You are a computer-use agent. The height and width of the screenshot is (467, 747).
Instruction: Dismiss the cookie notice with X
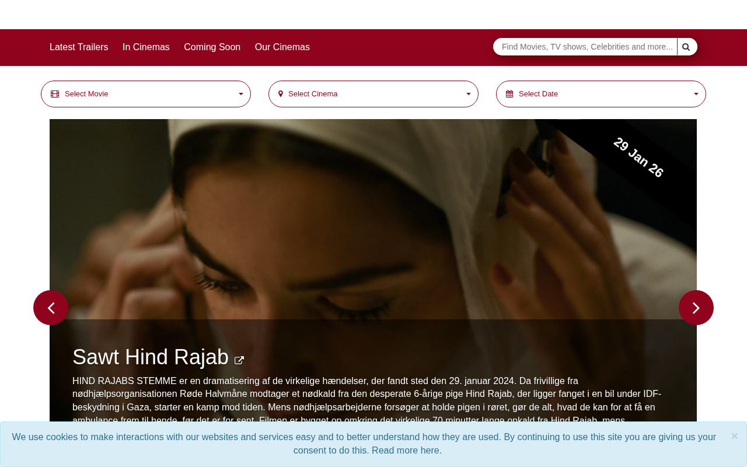pyautogui.click(x=734, y=436)
